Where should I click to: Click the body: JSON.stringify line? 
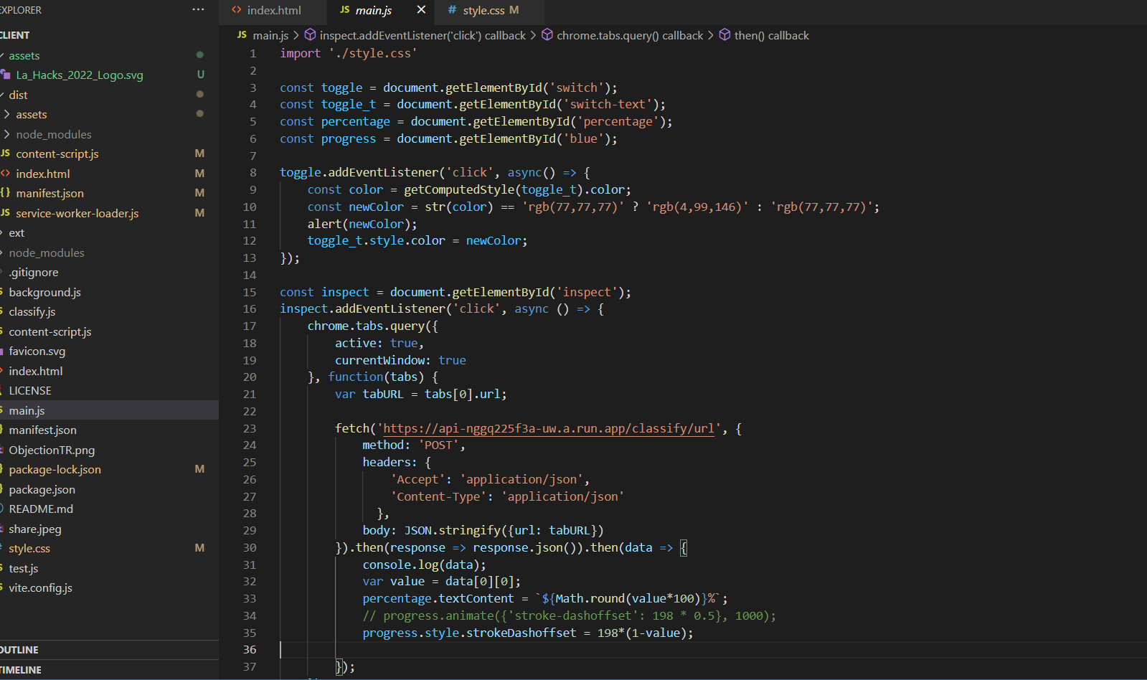483,530
